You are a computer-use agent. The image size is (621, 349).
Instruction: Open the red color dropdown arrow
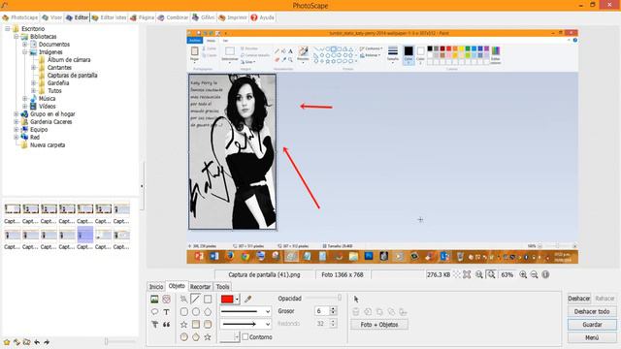click(237, 300)
